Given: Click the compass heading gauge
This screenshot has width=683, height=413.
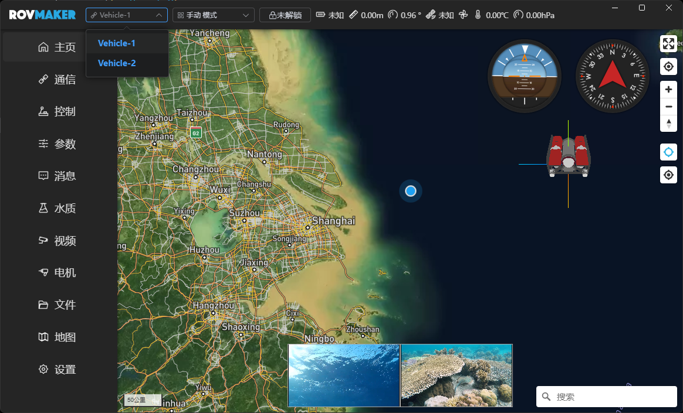Looking at the screenshot, I should point(612,76).
